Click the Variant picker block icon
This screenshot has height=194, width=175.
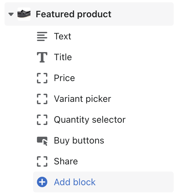click(42, 99)
